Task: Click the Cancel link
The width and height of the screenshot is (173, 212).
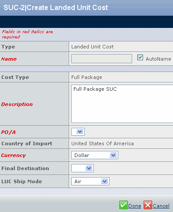Action: coord(161,206)
